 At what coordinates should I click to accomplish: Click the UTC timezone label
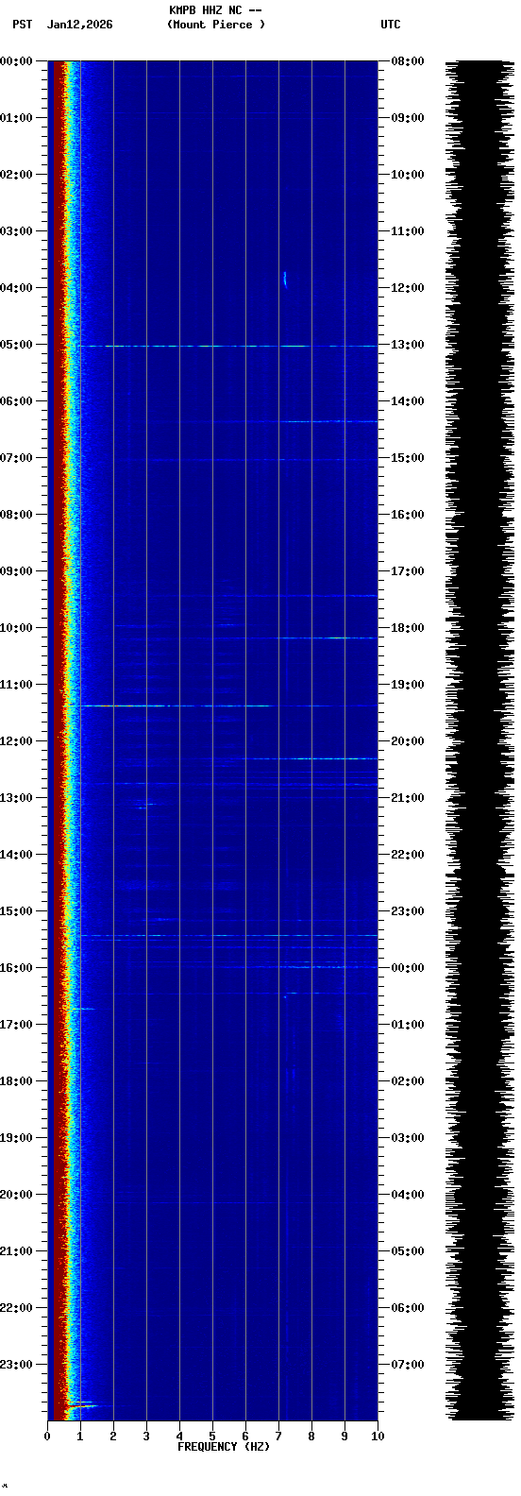(391, 25)
